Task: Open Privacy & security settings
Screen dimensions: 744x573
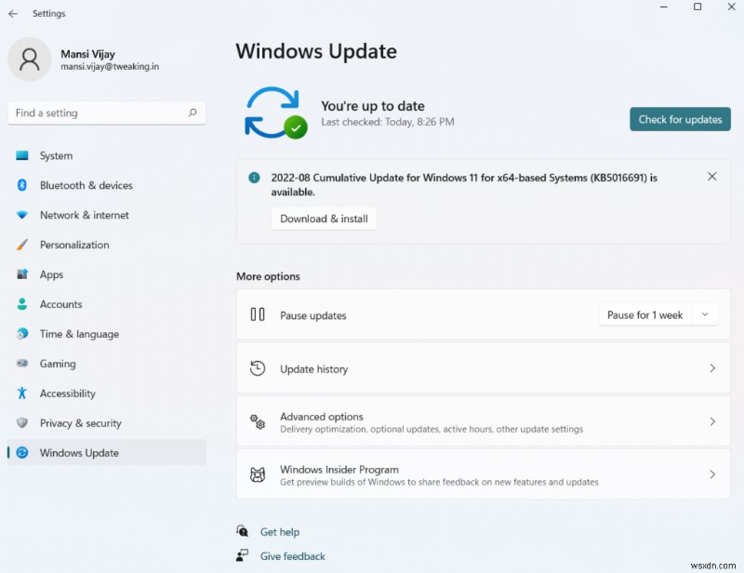Action: (x=21, y=423)
